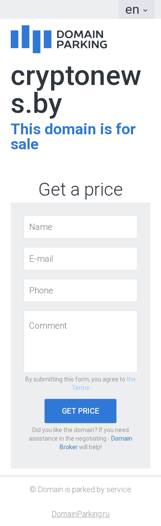Click the chevron arrow beside "en"

pos(145,10)
